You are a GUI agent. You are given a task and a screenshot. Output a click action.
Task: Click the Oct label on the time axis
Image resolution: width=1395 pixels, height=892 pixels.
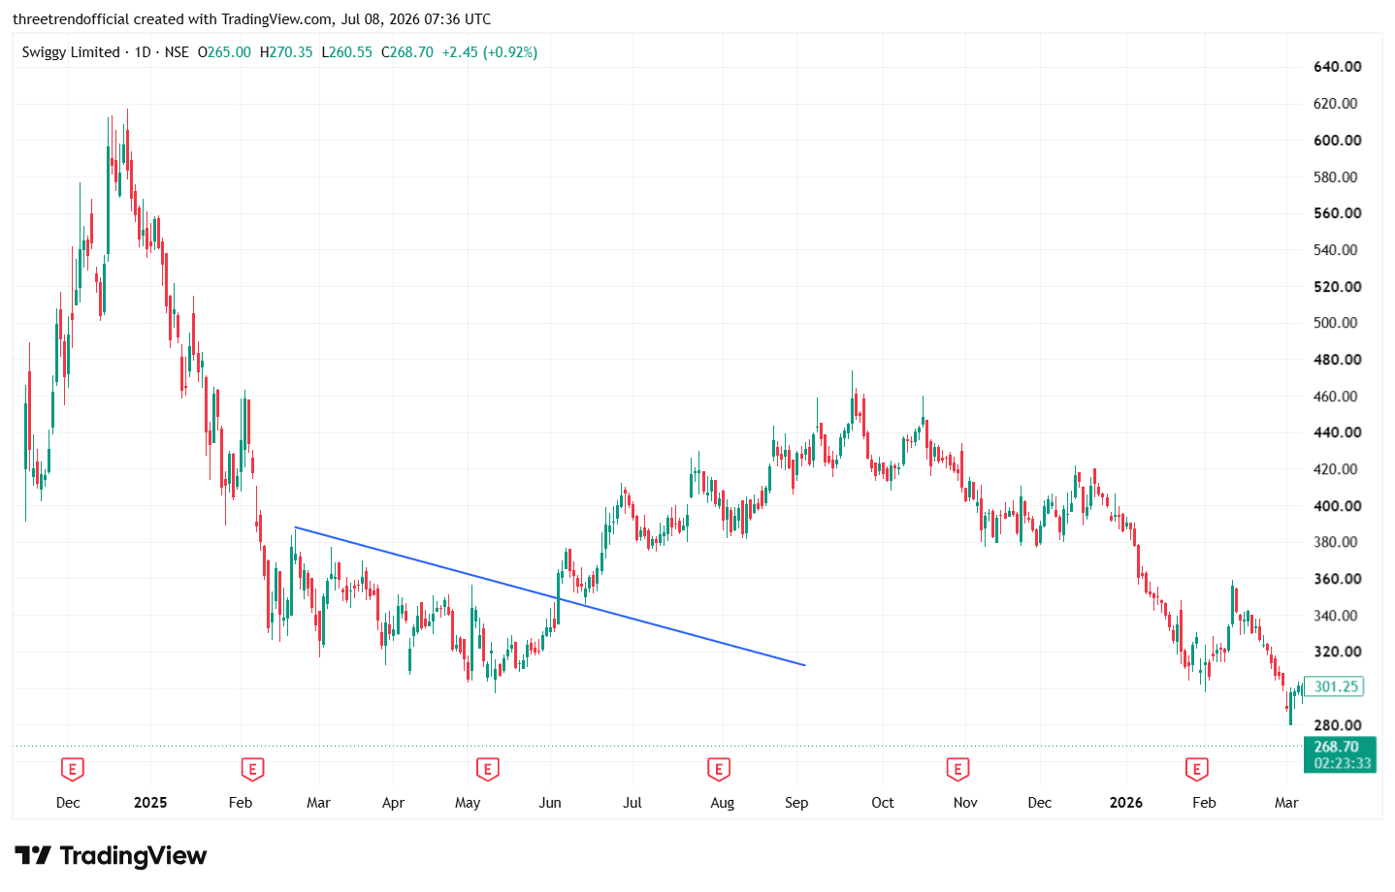tap(883, 803)
